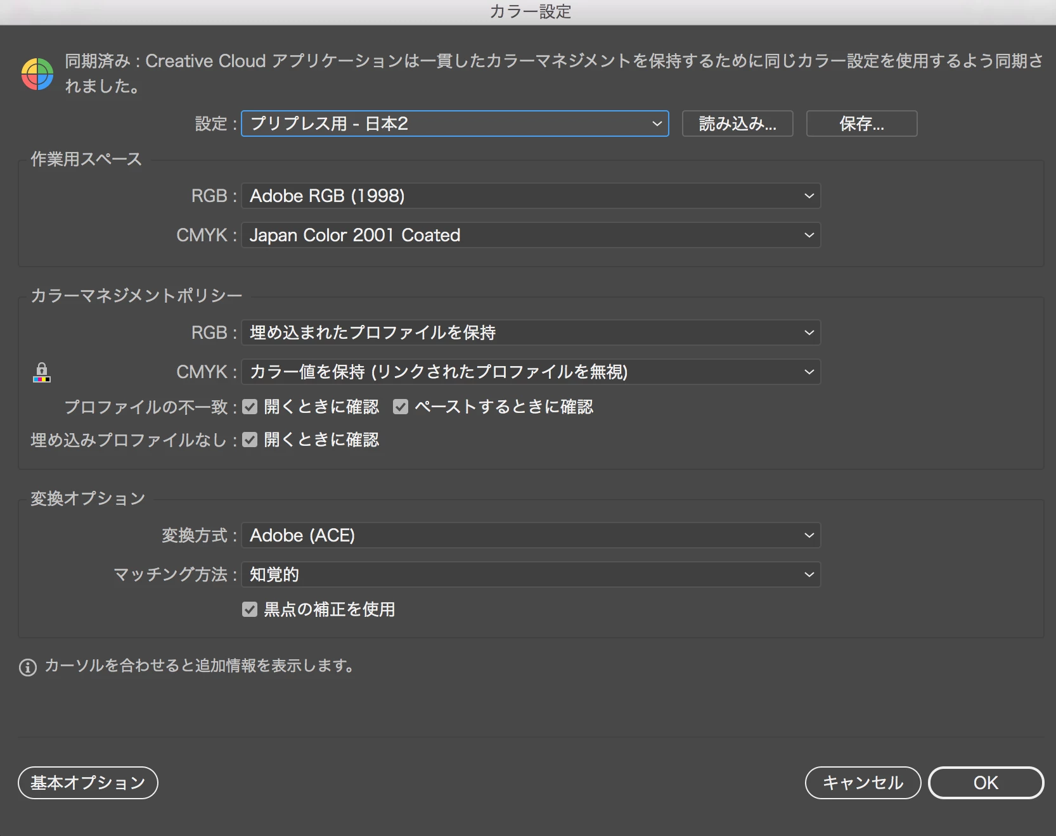Screen dimensions: 1056x836
Task: Confirm with the OK button
Action: point(986,783)
